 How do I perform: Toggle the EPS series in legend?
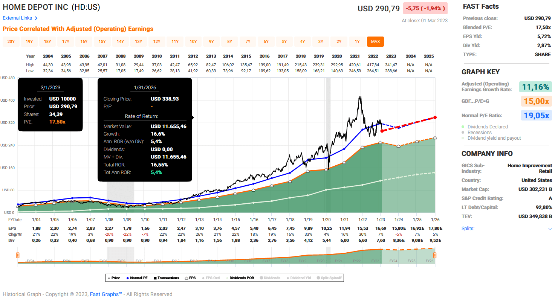190,278
